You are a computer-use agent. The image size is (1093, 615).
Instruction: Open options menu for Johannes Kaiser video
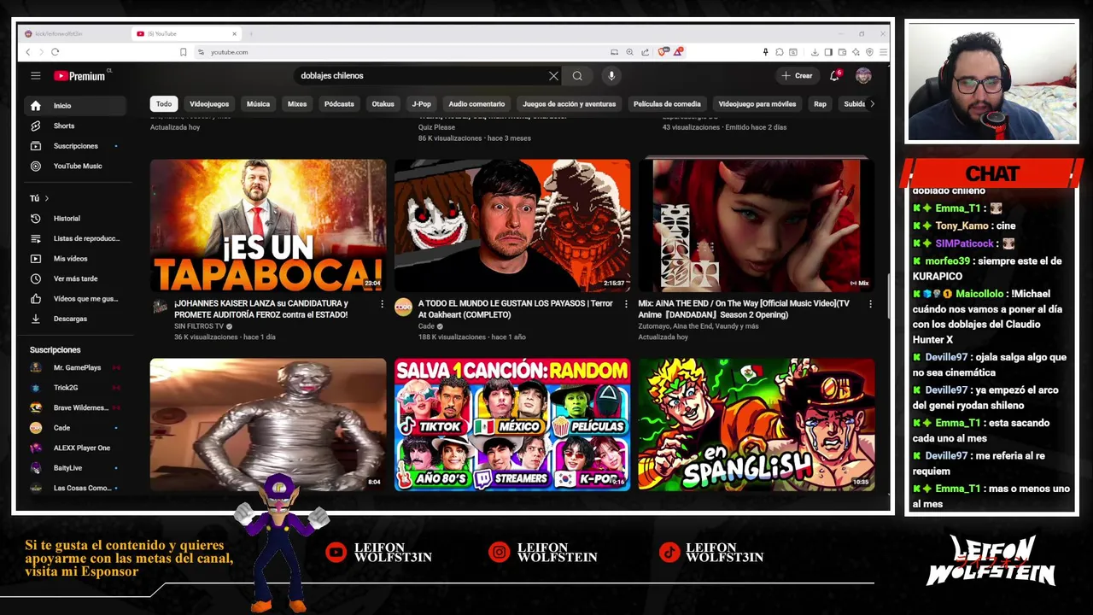click(382, 304)
